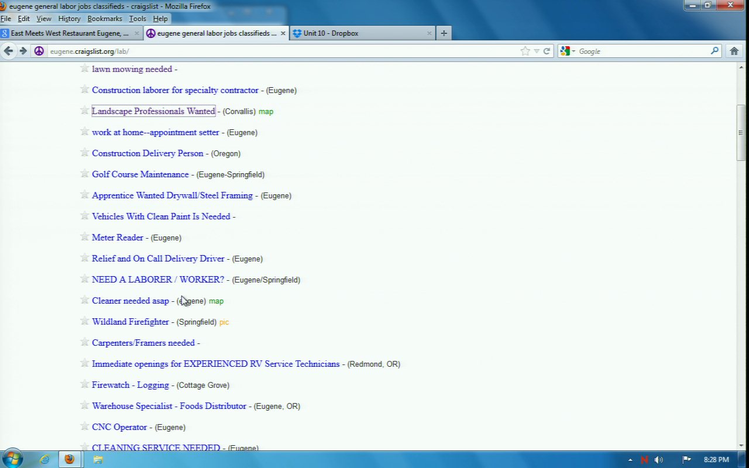This screenshot has width=749, height=468.
Task: Click the Forward navigation arrow
Action: coord(23,51)
